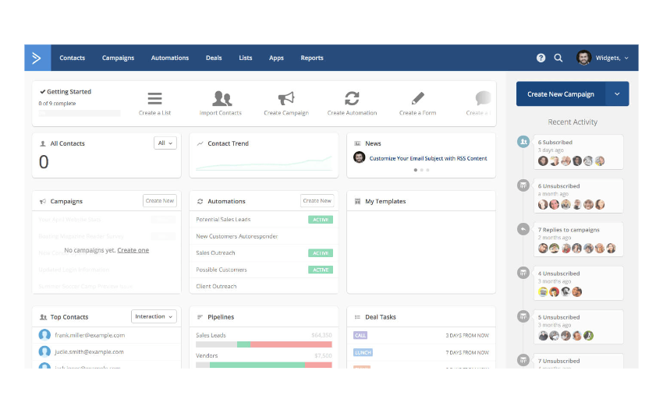Click the Top Contacts people icon
Screen dimensions: 663x413
[43, 317]
